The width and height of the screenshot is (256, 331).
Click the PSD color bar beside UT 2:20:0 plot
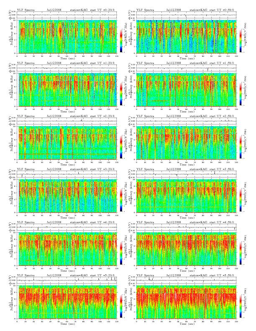click(x=121, y=147)
